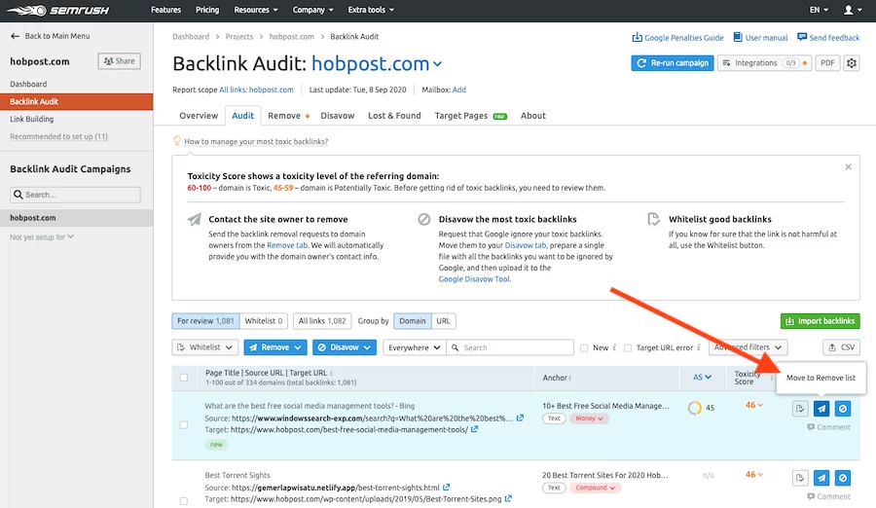Disavow the windowssearch-exp.com backlink icon
The height and width of the screenshot is (508, 876).
point(843,409)
